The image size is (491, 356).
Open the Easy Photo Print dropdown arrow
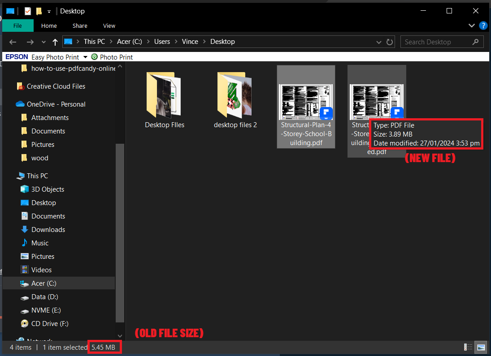click(84, 57)
